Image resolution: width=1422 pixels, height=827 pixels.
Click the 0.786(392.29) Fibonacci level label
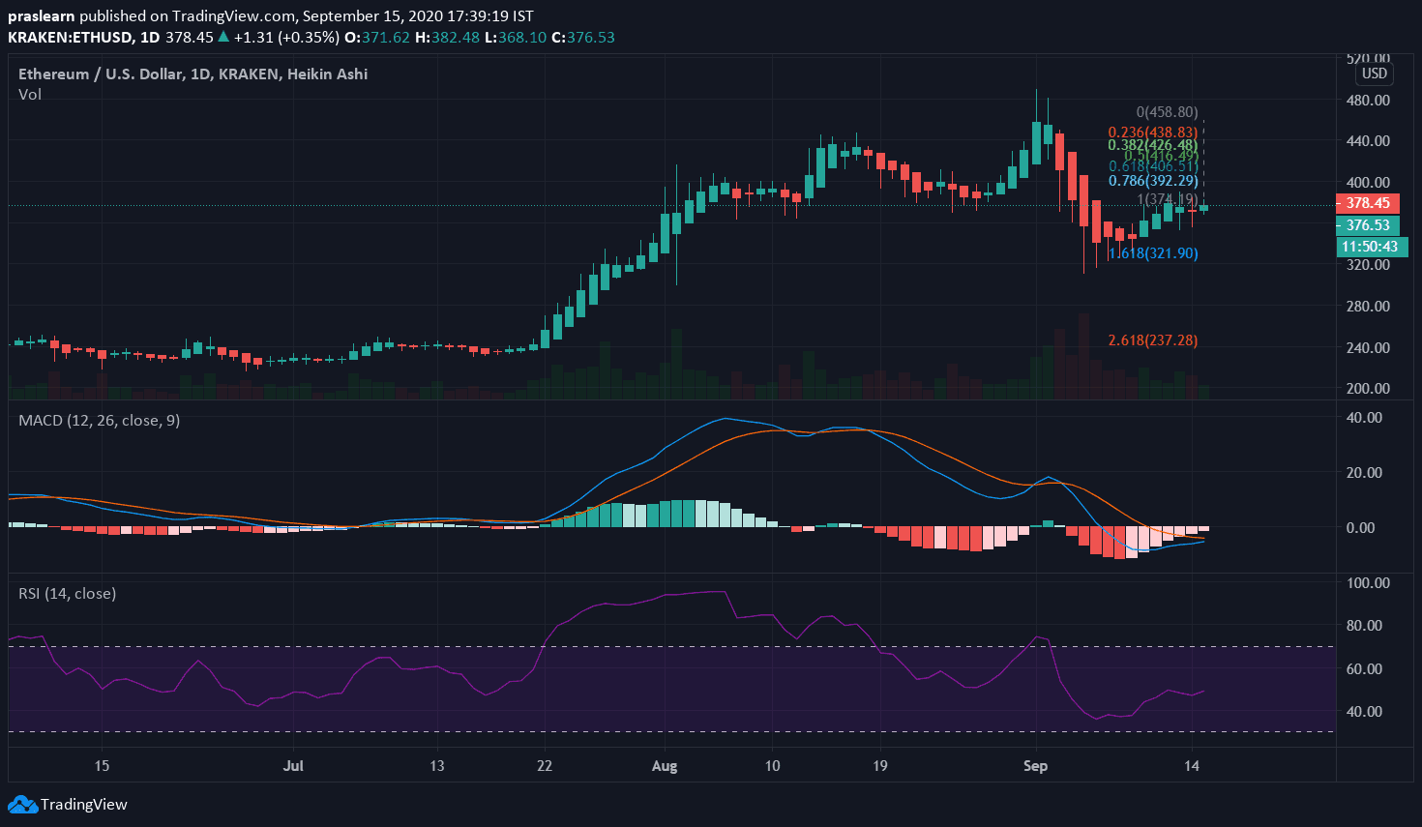[1153, 181]
